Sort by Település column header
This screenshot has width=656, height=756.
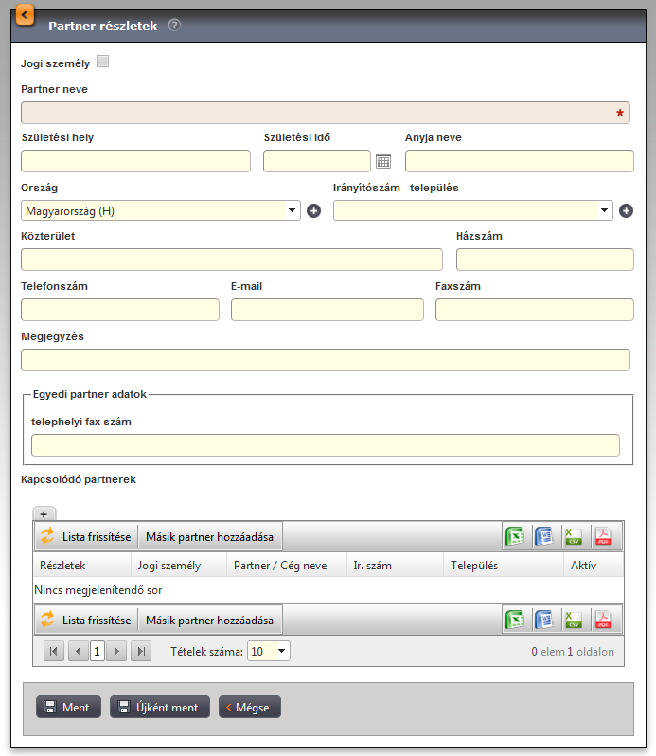coord(504,565)
